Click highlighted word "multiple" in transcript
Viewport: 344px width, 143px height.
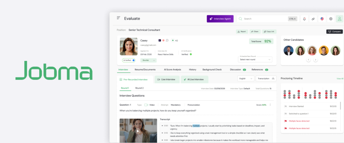(196, 126)
